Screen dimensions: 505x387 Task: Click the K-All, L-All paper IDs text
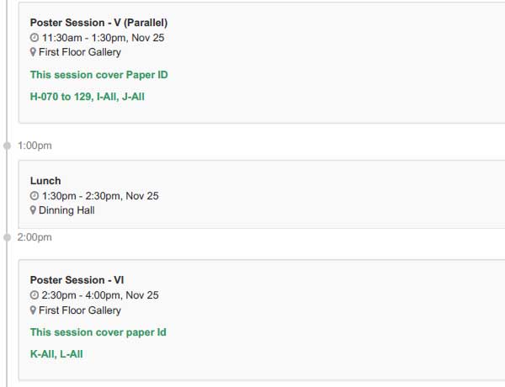coord(56,354)
